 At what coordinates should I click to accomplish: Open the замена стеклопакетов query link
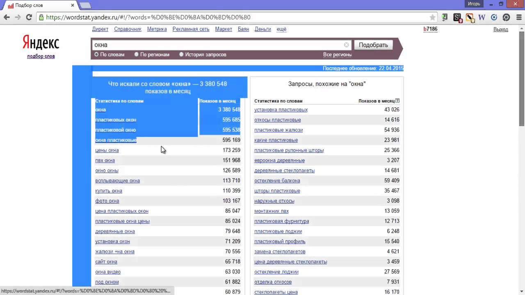coord(280,251)
